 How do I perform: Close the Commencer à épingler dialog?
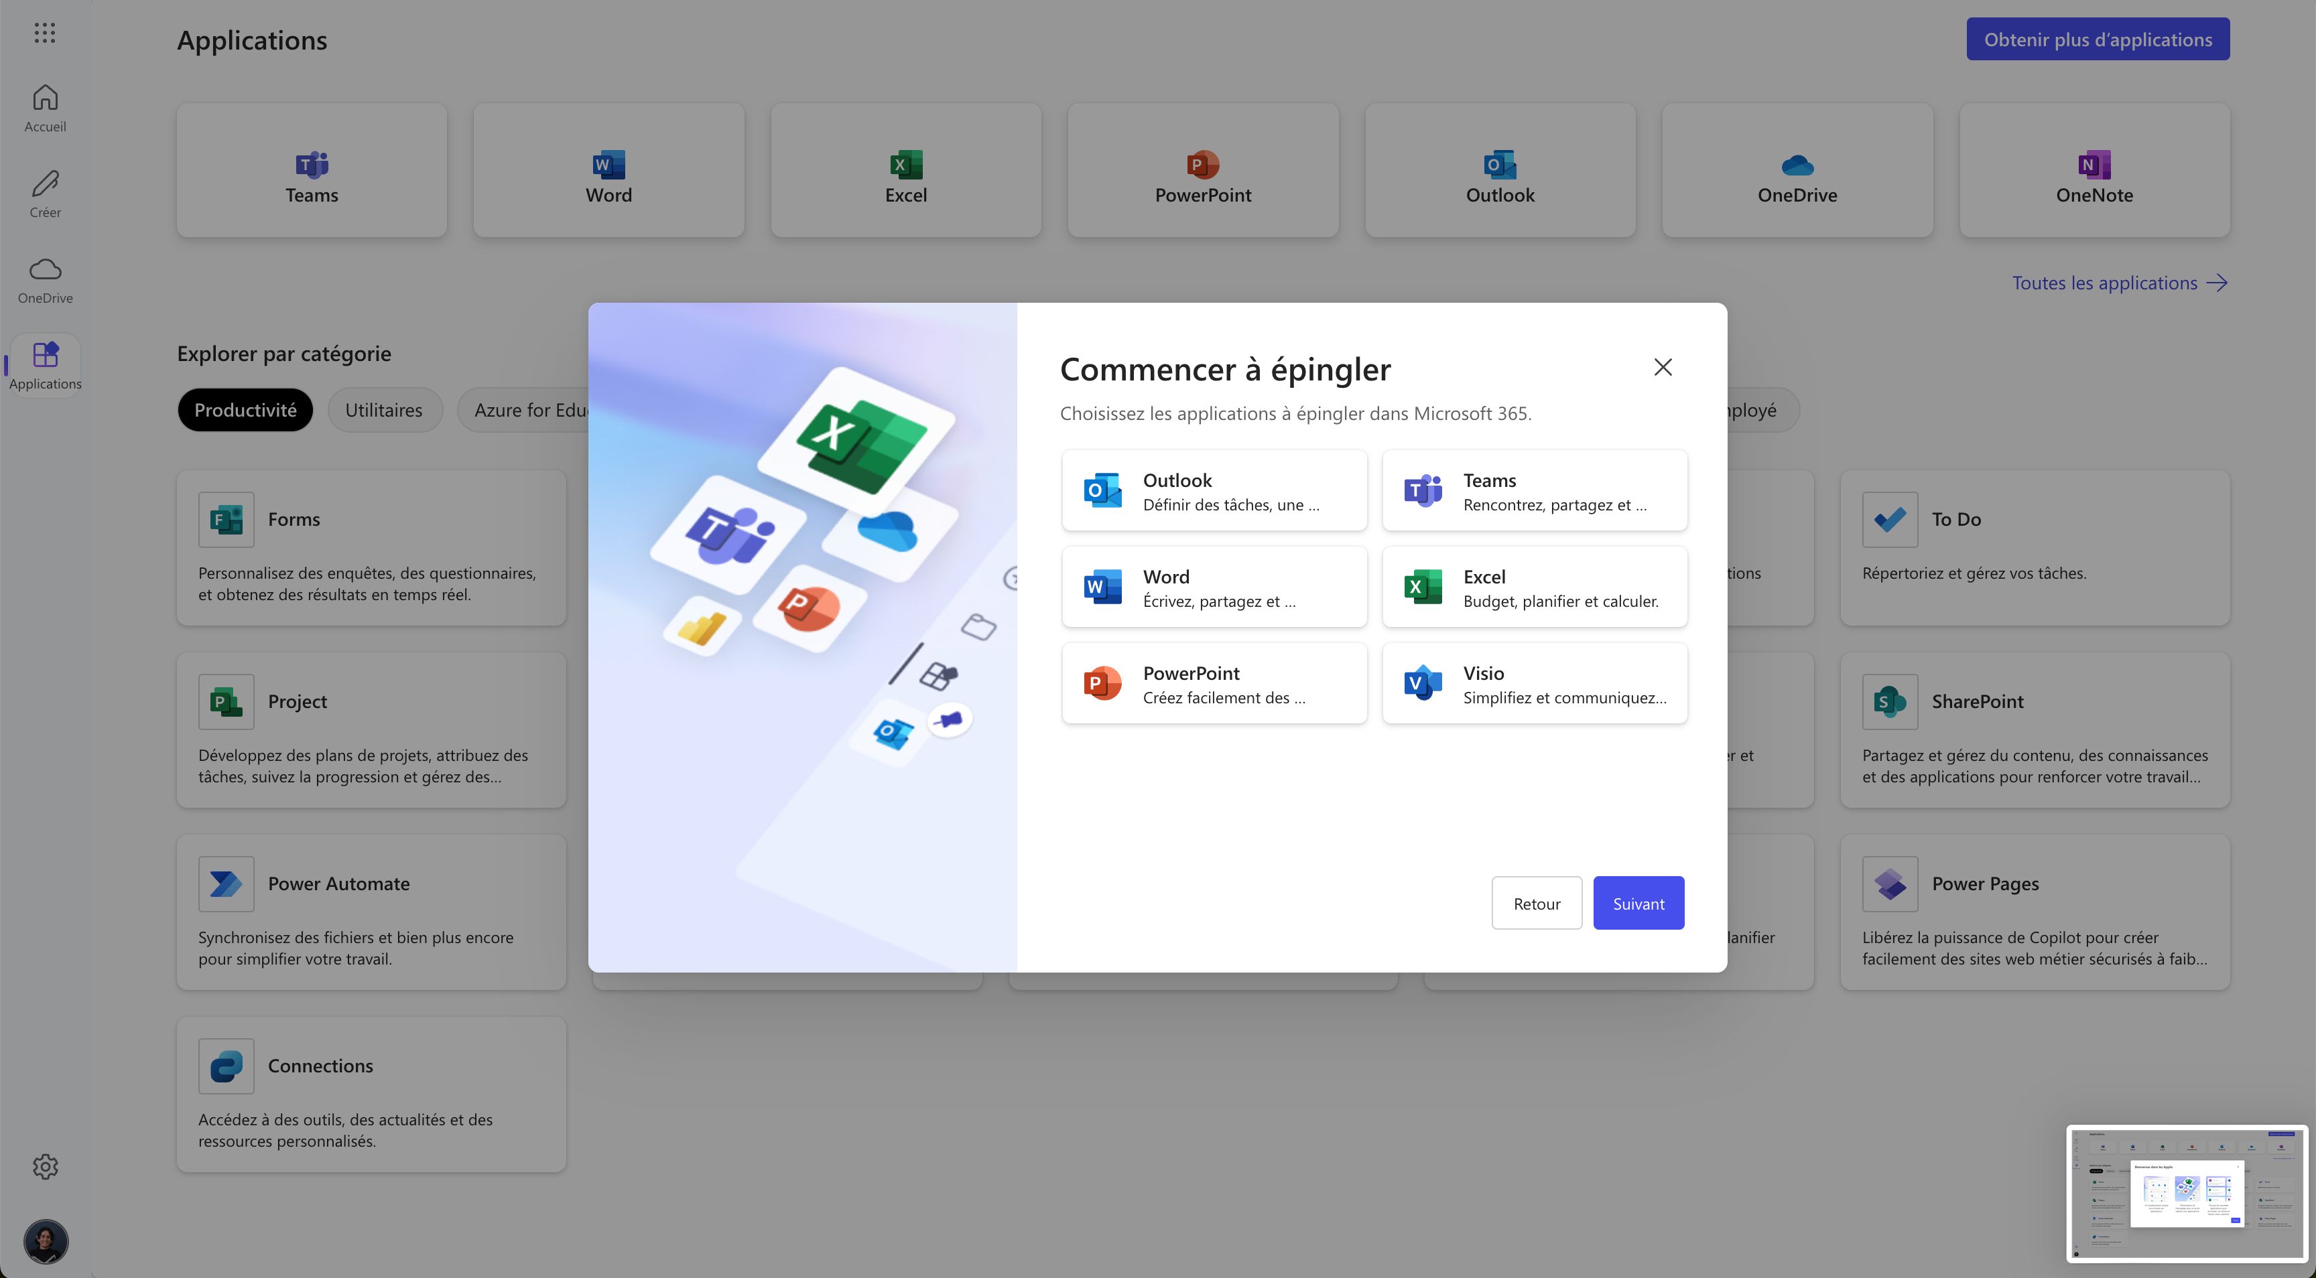click(1663, 366)
